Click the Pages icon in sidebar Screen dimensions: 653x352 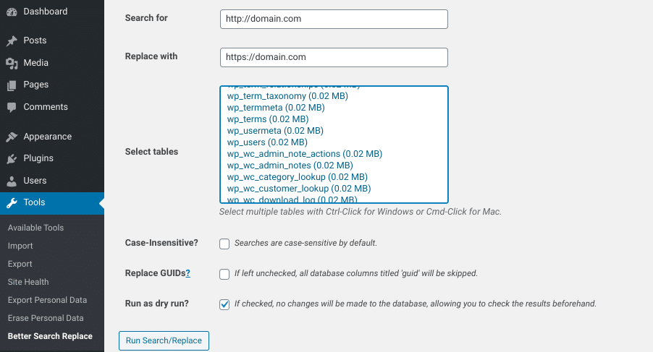tap(12, 85)
